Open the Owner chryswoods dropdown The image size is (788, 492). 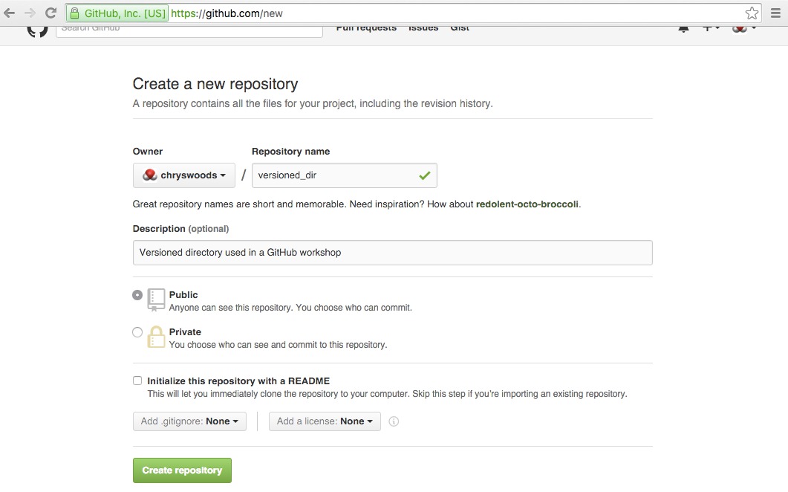[x=184, y=175]
